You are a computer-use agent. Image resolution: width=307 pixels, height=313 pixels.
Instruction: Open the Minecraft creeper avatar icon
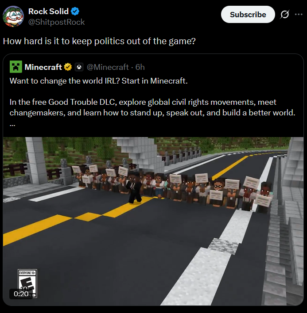pos(16,67)
